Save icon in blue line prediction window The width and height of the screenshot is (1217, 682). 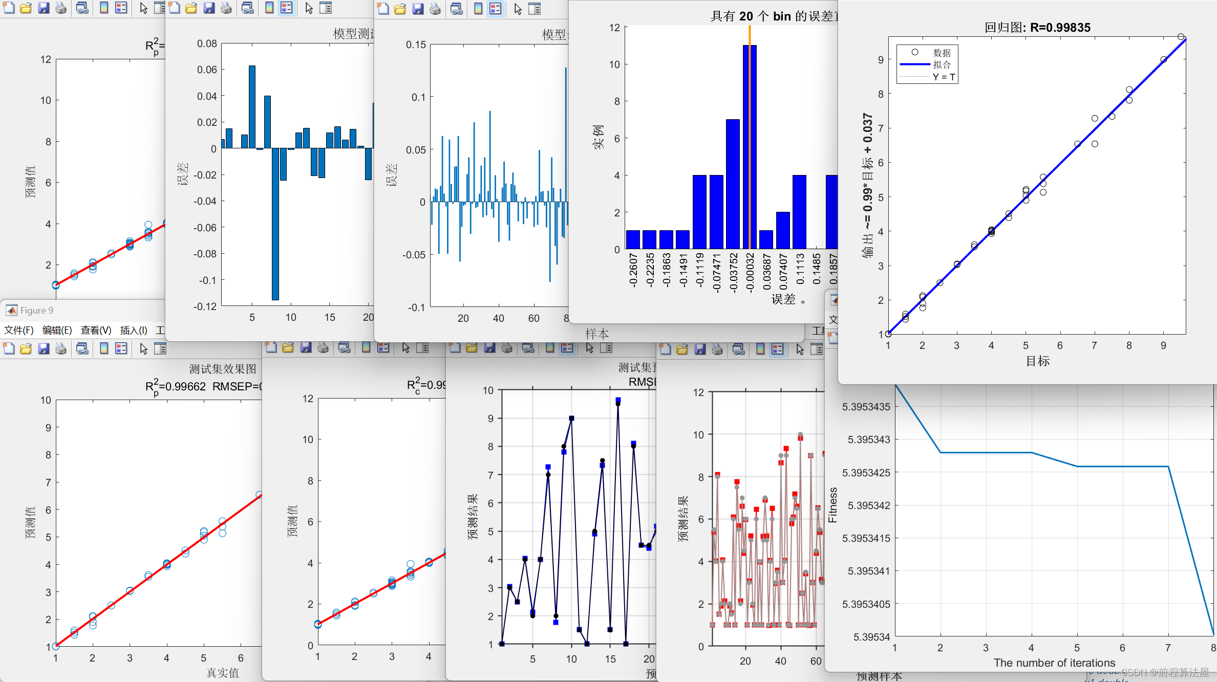click(489, 348)
